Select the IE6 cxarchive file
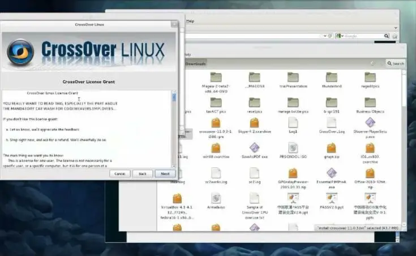416x256 pixels. [370, 153]
